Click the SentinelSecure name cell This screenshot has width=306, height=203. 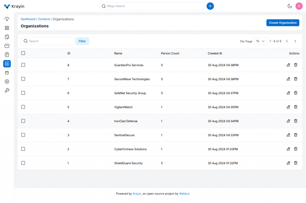[124, 135]
